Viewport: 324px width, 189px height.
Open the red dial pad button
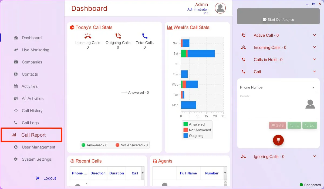coord(278,140)
